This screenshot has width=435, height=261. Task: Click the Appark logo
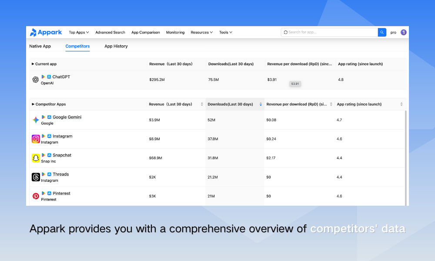[46, 32]
